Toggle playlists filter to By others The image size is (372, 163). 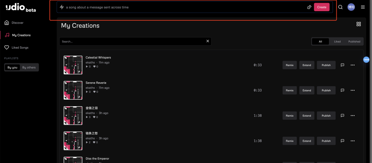tap(29, 68)
